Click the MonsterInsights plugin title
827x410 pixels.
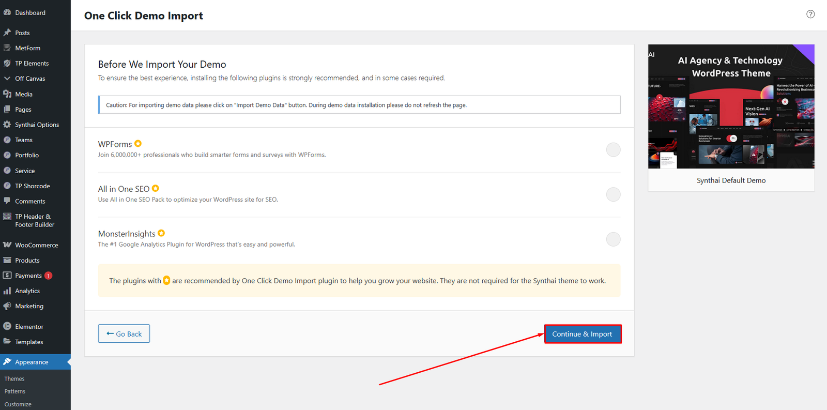127,234
